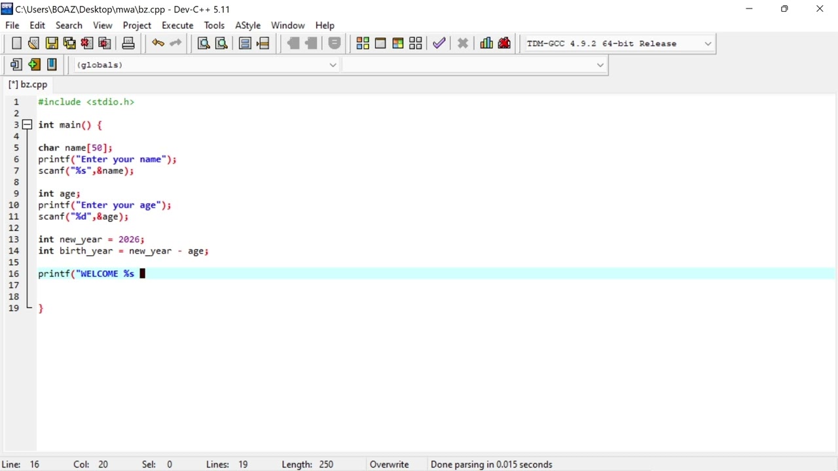Image resolution: width=838 pixels, height=471 pixels.
Task: Print the file using the printer icon
Action: click(128, 43)
